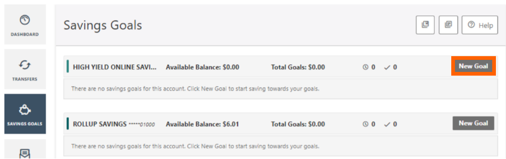Select the Available Balance $6.01 text
This screenshot has width=506, height=159.
[202, 124]
